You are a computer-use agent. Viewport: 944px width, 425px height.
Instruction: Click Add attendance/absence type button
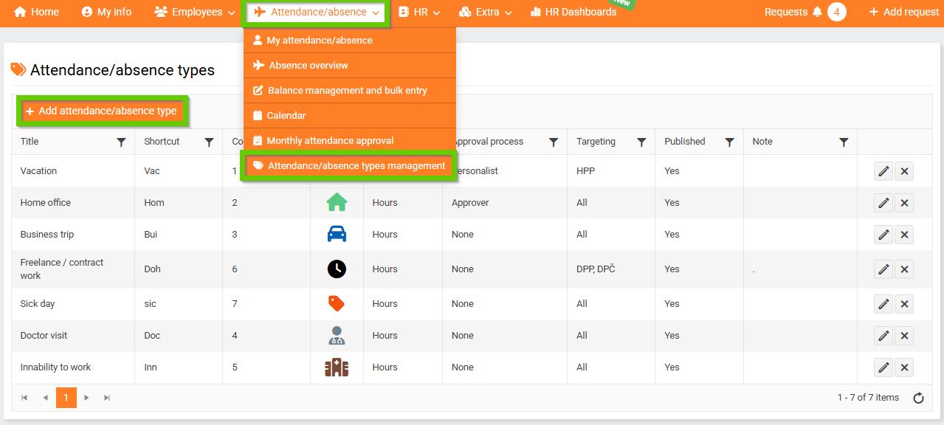101,111
